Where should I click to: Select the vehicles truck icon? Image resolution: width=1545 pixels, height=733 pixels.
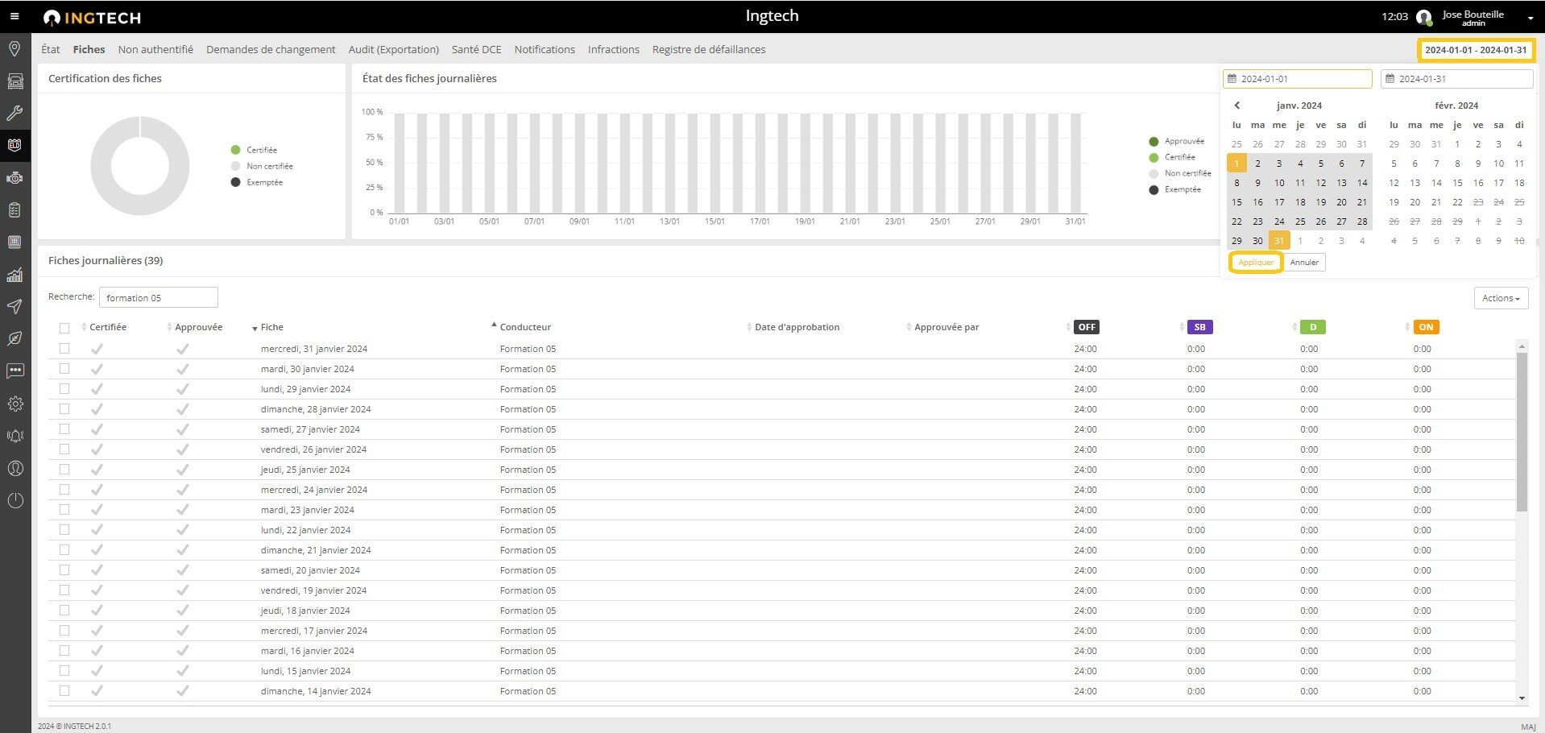pos(14,81)
